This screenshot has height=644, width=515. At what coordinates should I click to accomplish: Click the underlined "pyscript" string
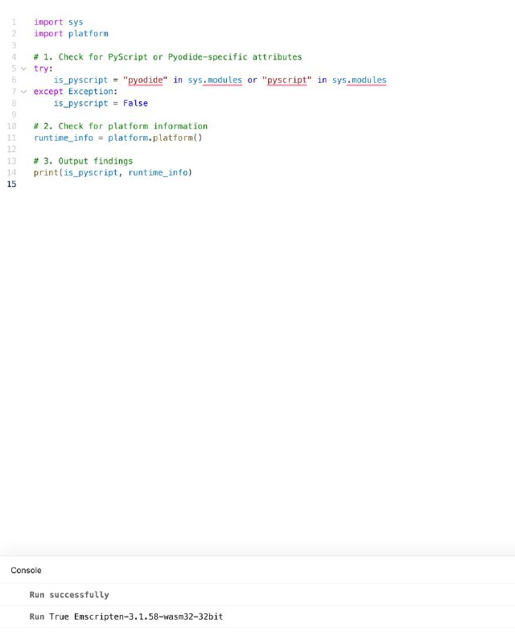click(x=287, y=80)
